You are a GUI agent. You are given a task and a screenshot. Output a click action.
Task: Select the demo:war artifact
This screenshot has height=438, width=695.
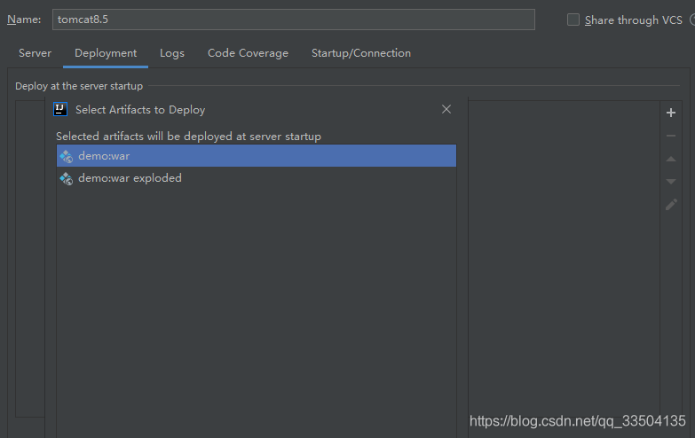[x=257, y=156]
